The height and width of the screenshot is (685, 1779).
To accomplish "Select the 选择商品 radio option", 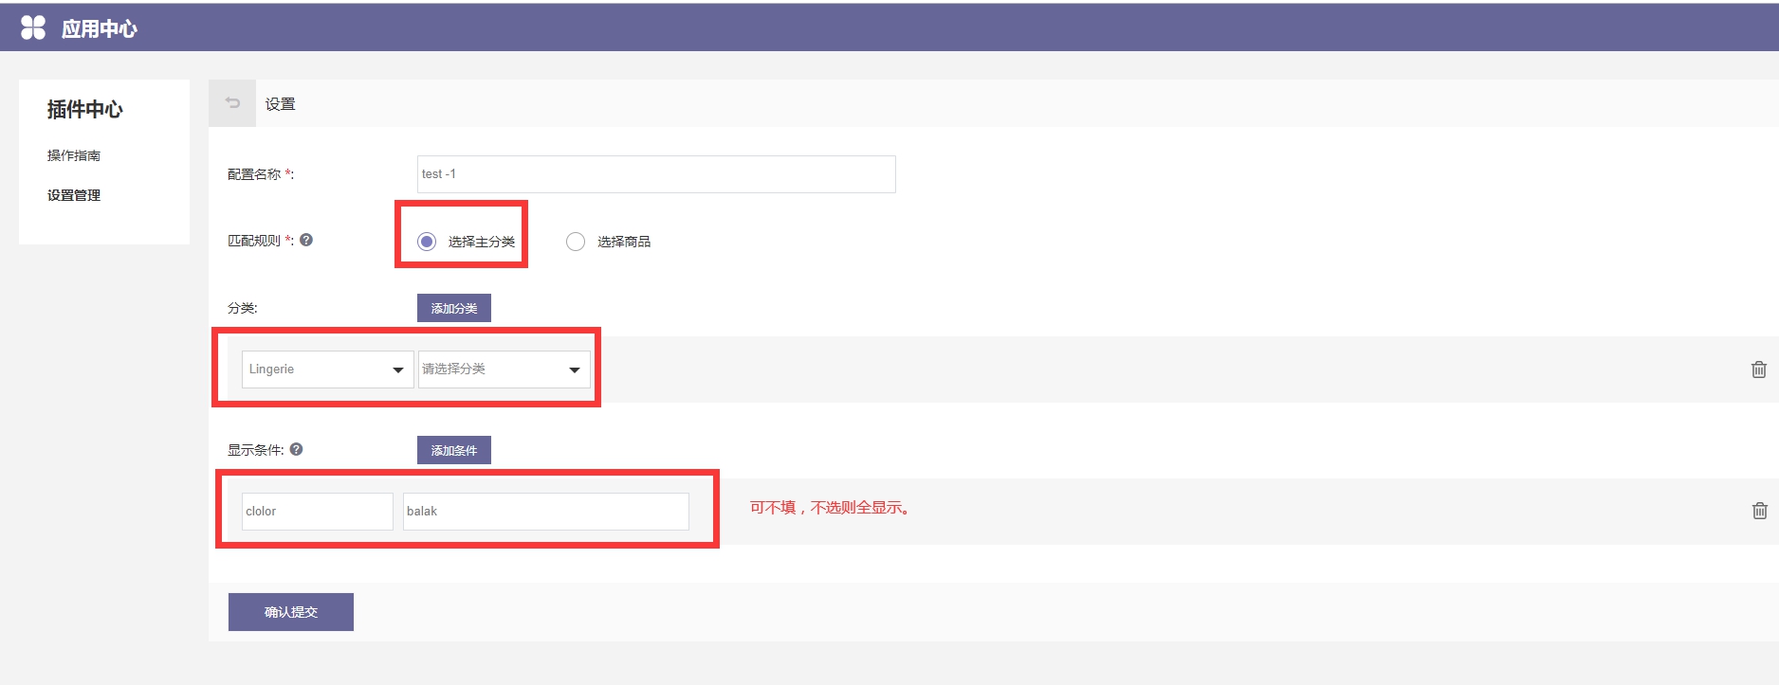I will click(x=576, y=242).
